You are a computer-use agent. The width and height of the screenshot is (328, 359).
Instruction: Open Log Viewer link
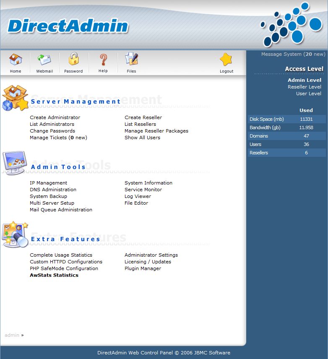(x=138, y=196)
